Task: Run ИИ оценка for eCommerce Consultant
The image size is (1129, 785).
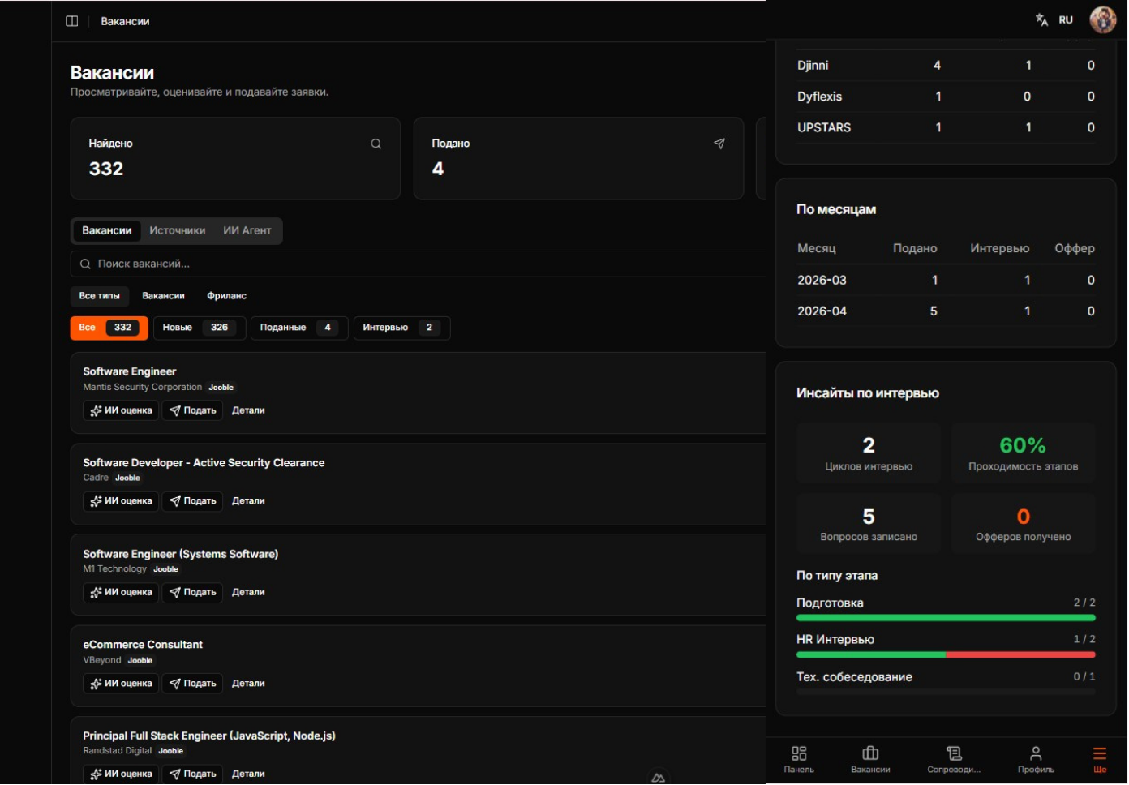Action: [121, 684]
